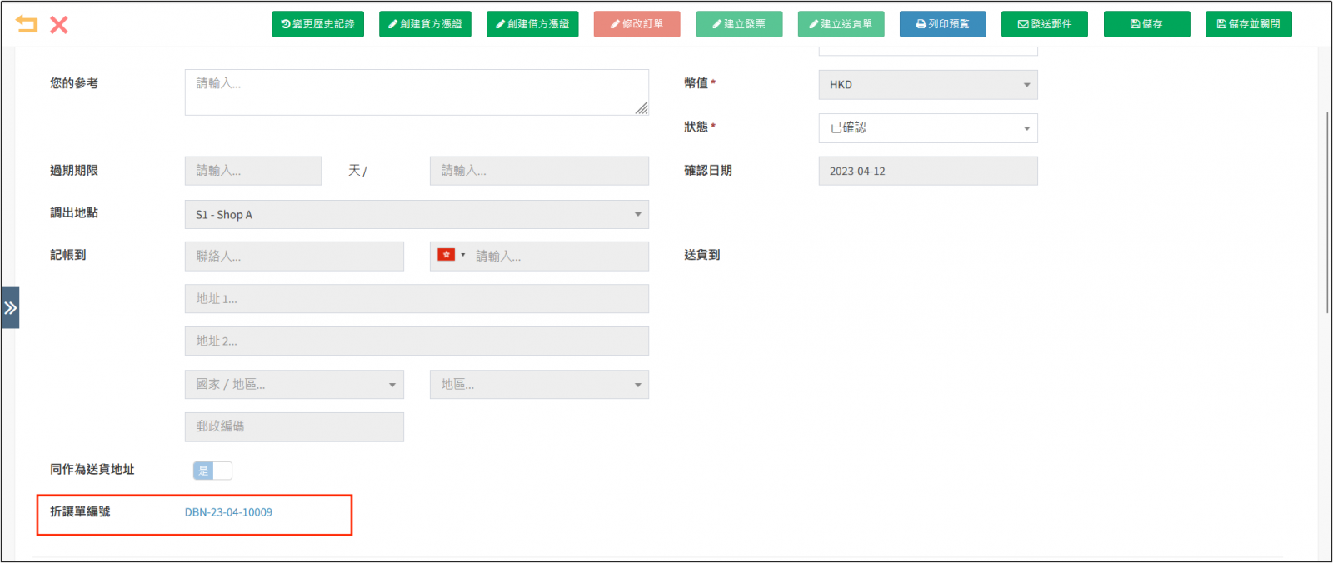Image resolution: width=1333 pixels, height=563 pixels.
Task: Click the 過期期限 days input field
Action: (x=253, y=171)
